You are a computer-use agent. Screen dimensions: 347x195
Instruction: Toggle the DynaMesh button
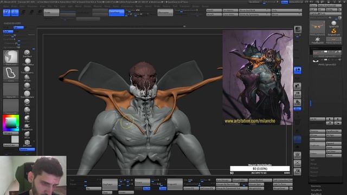click(116, 12)
